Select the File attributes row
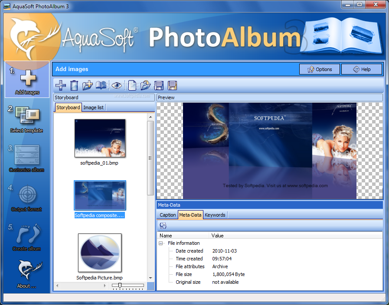 (270, 266)
